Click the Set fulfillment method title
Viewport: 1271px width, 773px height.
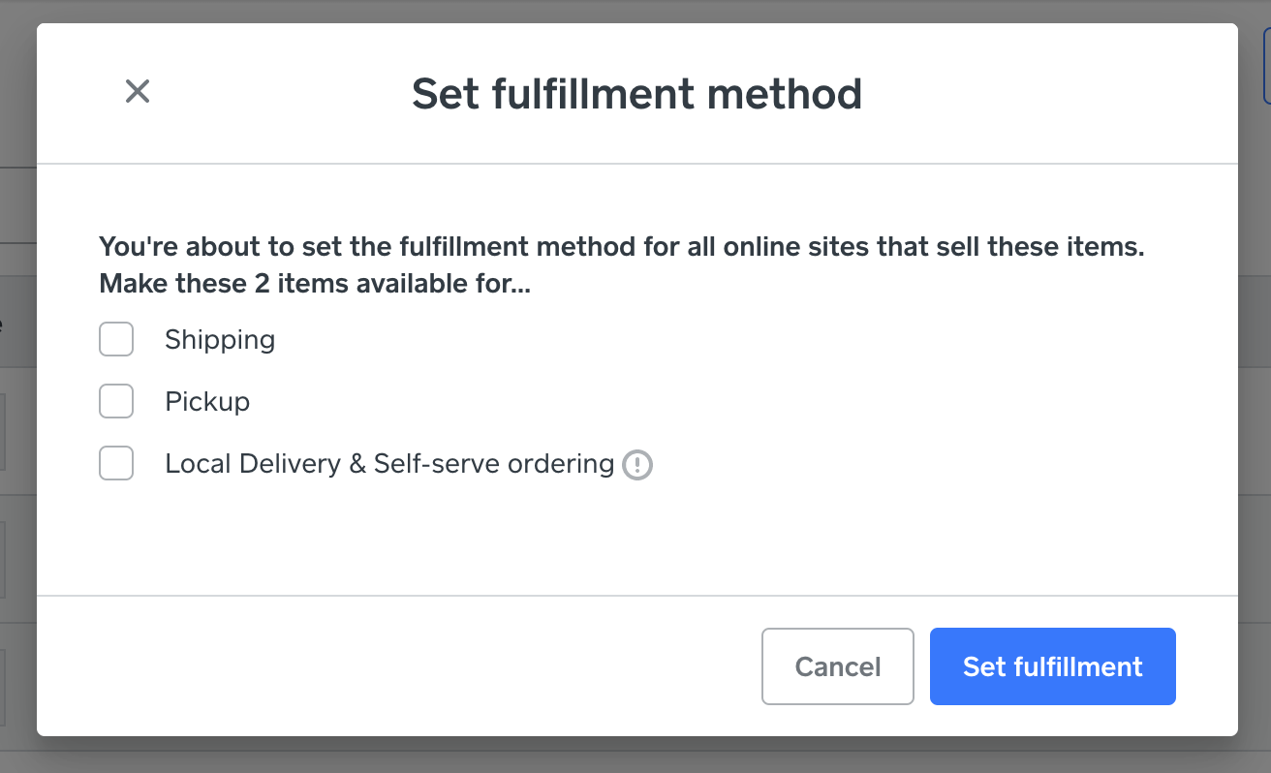pyautogui.click(x=636, y=94)
